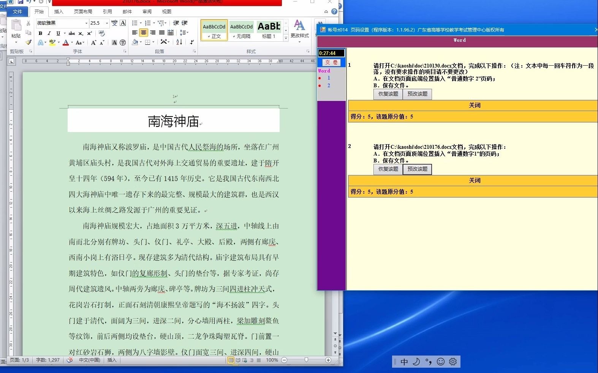Click the Sort A-Z icon
Viewport: 598px width, 373px height.
tap(179, 42)
